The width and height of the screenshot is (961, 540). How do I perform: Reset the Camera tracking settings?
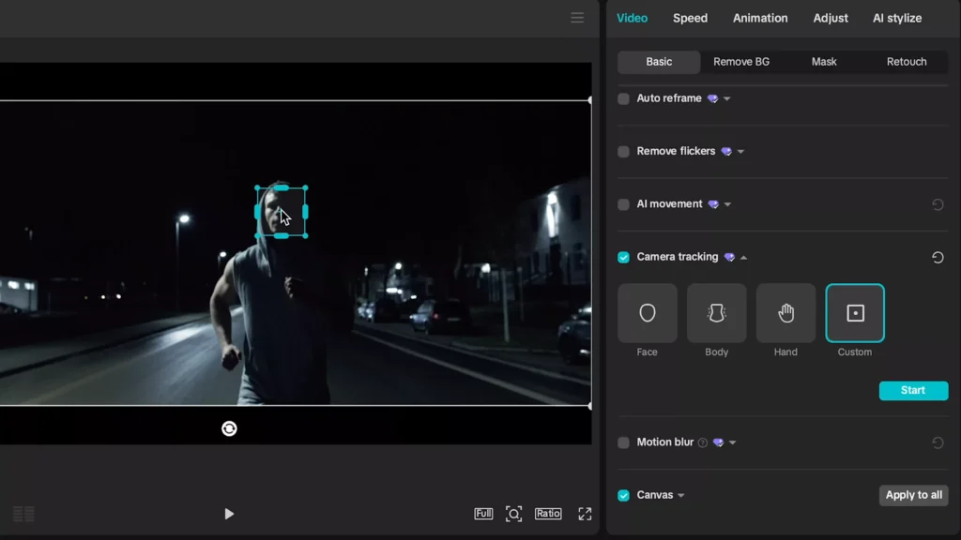[938, 256]
